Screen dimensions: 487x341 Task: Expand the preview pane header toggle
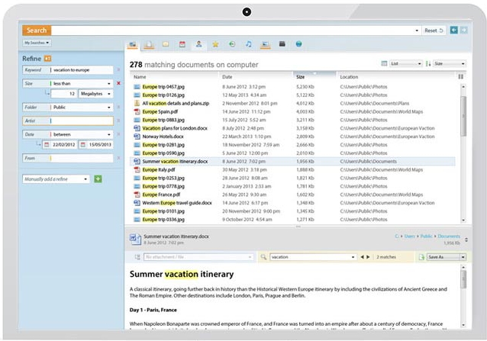(x=466, y=240)
